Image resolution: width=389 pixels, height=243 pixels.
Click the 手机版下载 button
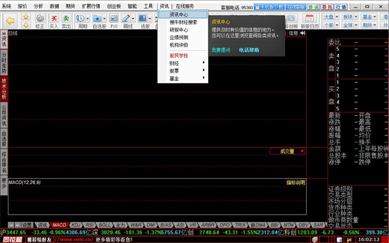(270, 7)
